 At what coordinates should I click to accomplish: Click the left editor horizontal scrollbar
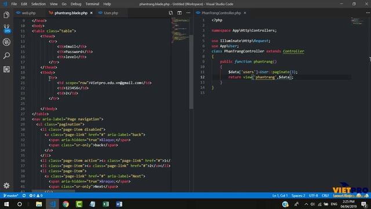53,190
